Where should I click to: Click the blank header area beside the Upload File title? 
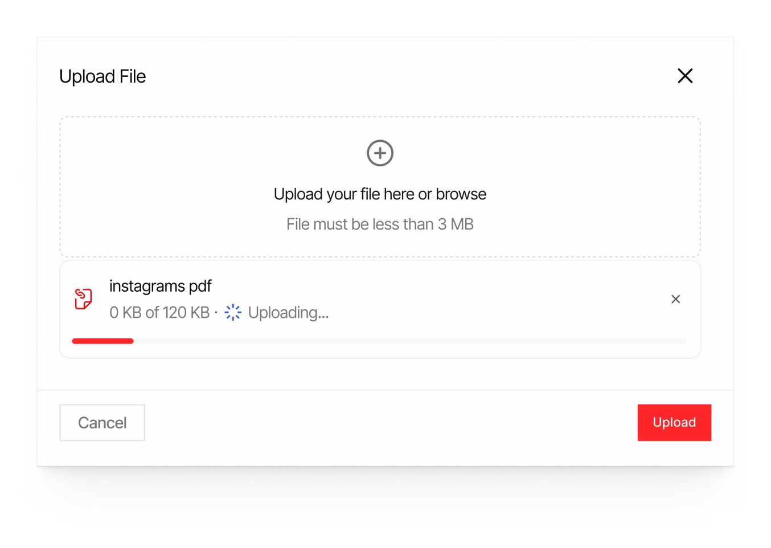tap(410, 76)
